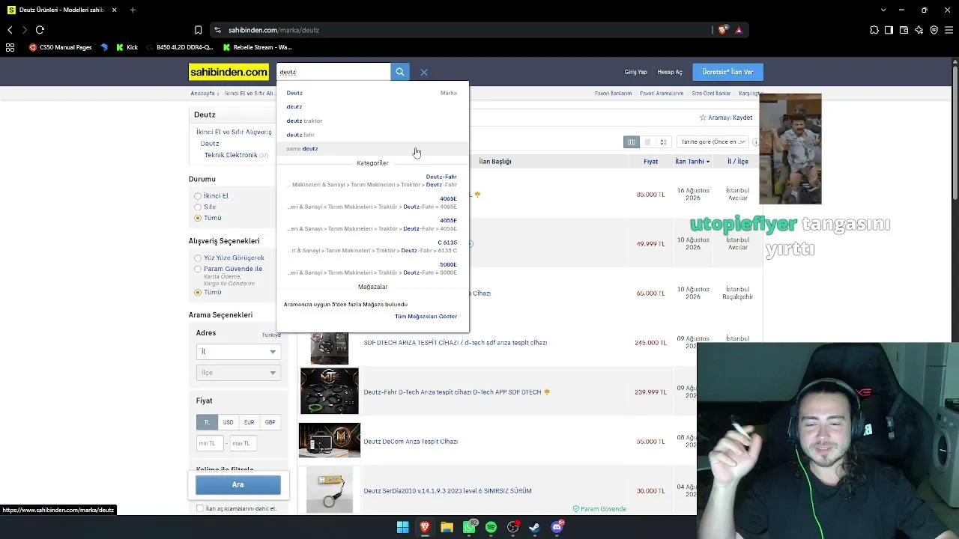The height and width of the screenshot is (539, 959).
Task: Choose USD as the price currency
Action: click(228, 422)
